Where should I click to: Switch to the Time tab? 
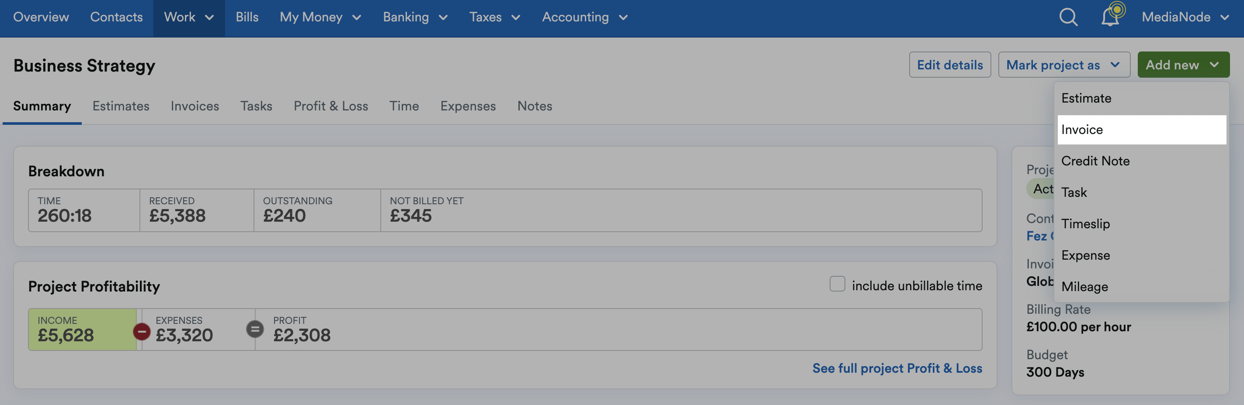pos(404,106)
